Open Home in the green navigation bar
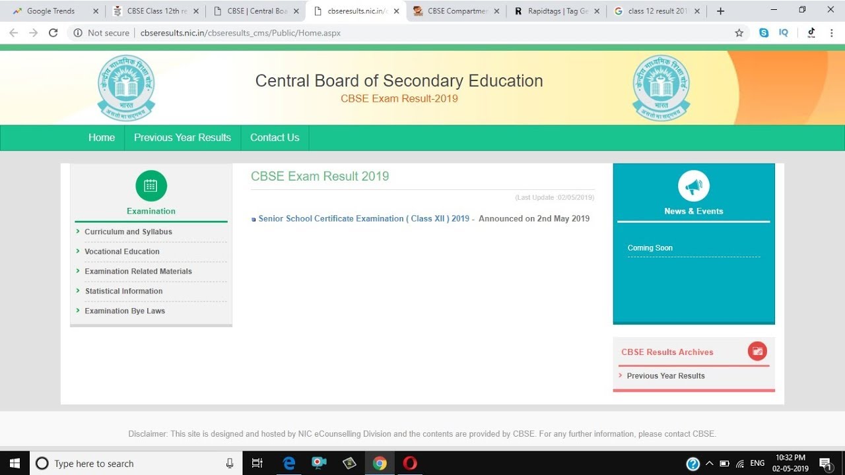 102,137
